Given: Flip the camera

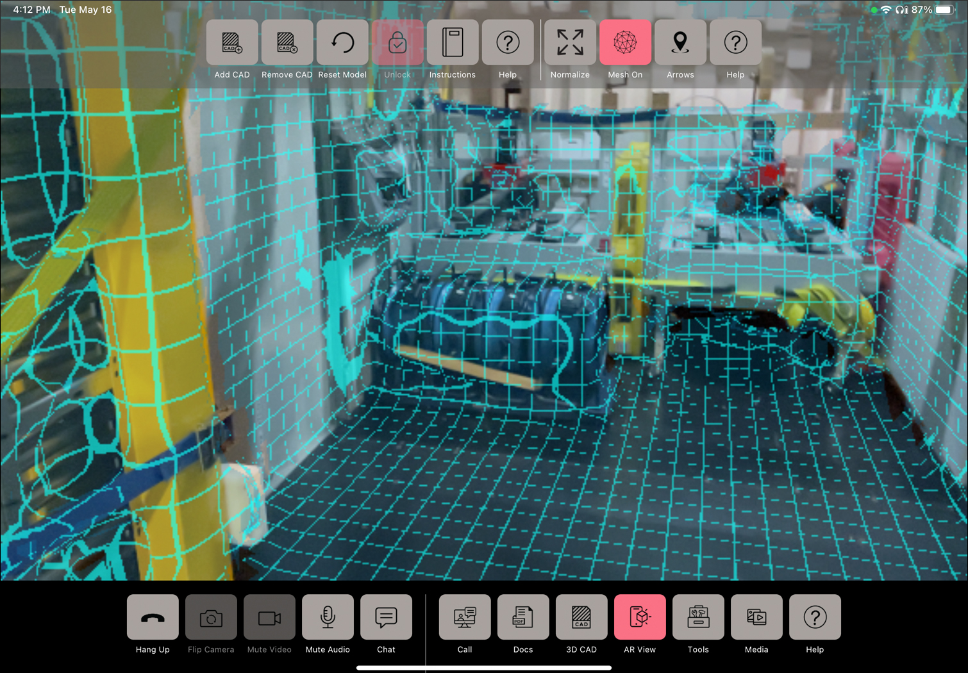Looking at the screenshot, I should pyautogui.click(x=211, y=617).
